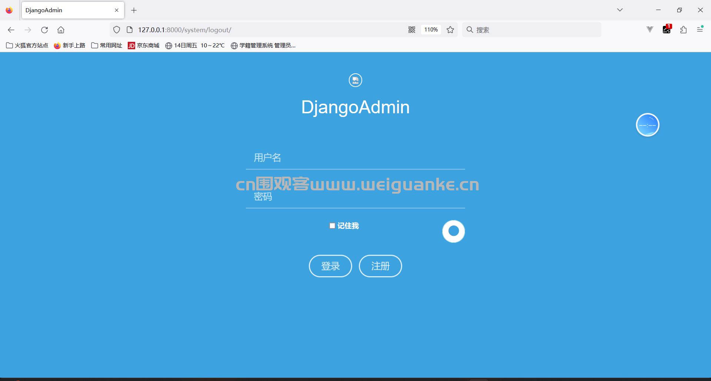Click the floating blue timer circle
This screenshot has width=711, height=381.
pos(648,125)
